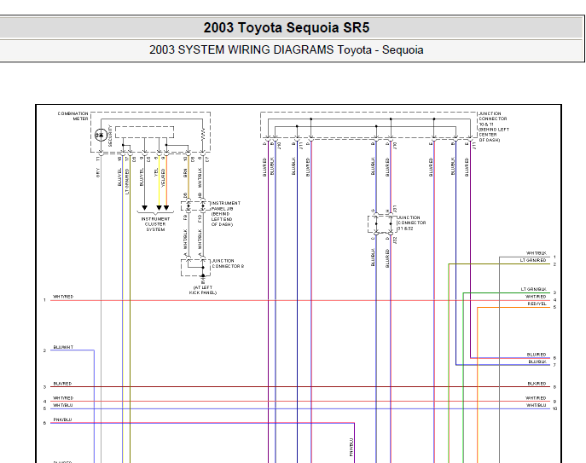Click the "RED/YEL" label at right pin 5
Viewport: 586px width, 463px height.
coord(537,304)
